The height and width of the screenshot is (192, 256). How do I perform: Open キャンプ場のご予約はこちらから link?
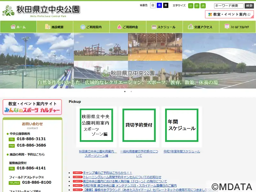point(108,172)
